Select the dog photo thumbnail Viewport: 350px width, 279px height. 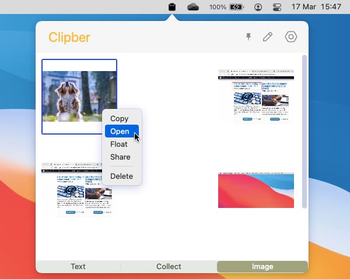click(79, 97)
